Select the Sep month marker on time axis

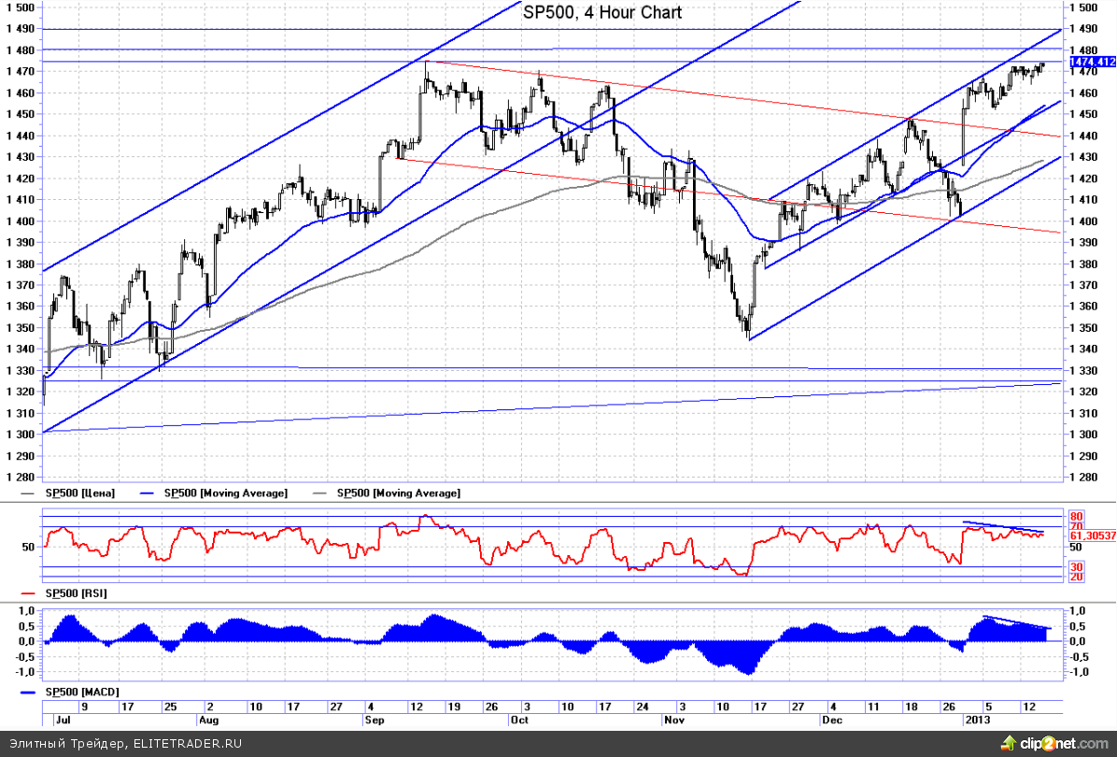(x=375, y=721)
